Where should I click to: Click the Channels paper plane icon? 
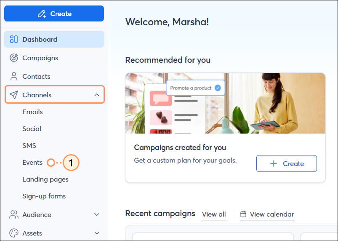point(14,95)
